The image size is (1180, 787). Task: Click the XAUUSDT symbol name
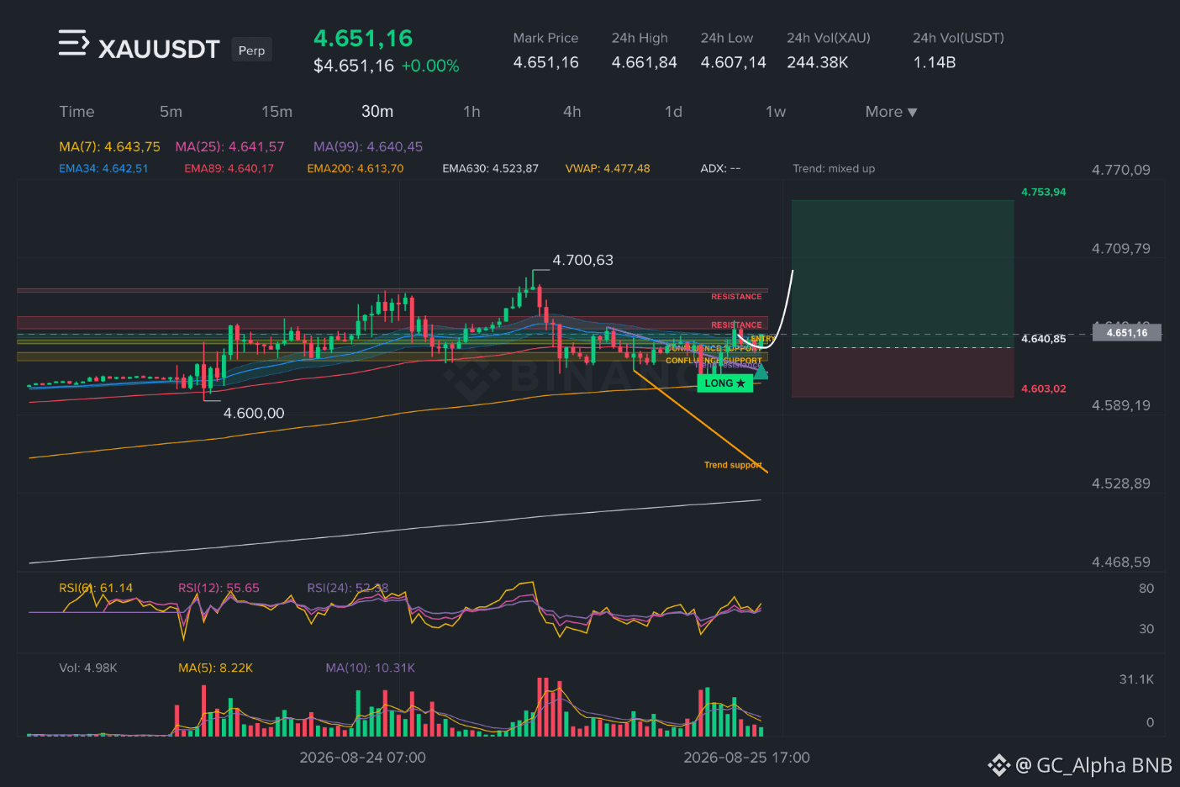pos(159,50)
